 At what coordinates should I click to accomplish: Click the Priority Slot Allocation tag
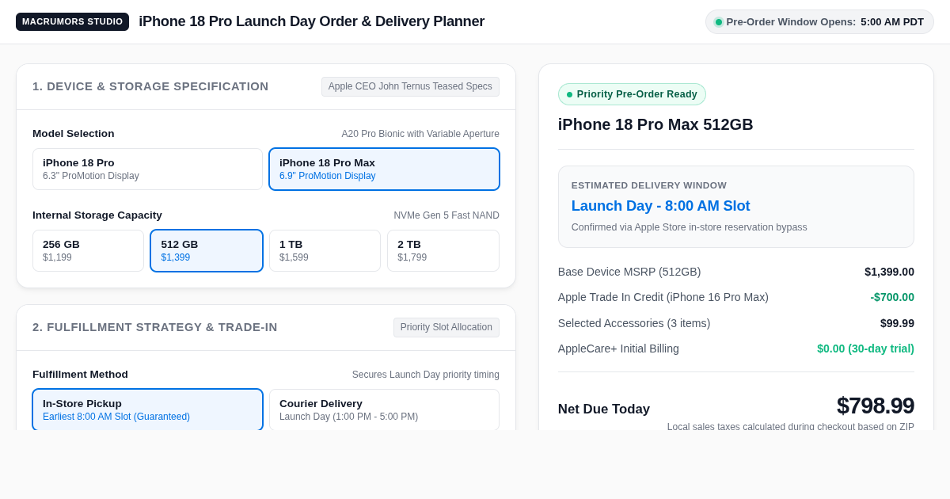point(446,327)
